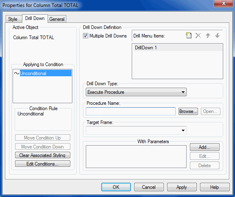This screenshot has height=197, width=235.
Task: Add a parameter with Add button
Action: [x=205, y=147]
